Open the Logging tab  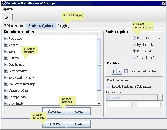click(64, 25)
